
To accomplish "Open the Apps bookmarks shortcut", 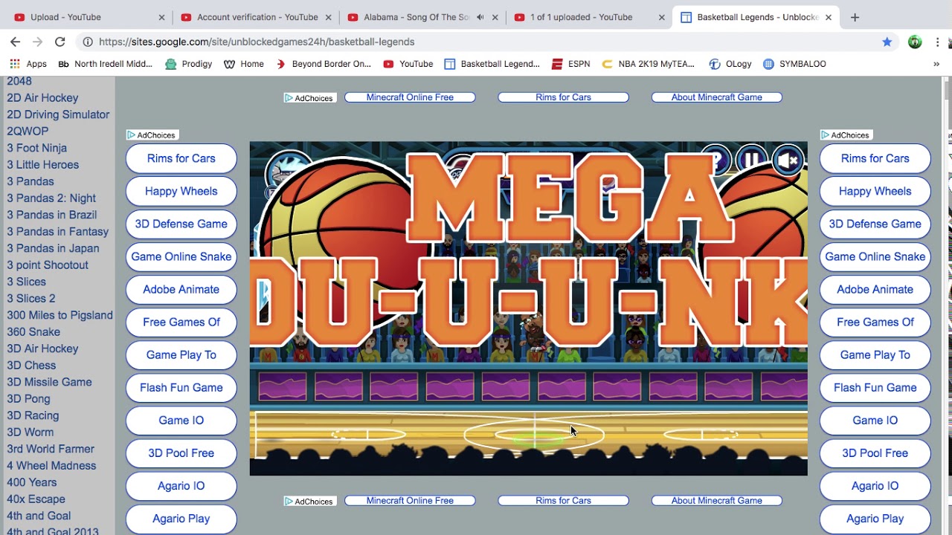I will pyautogui.click(x=28, y=64).
